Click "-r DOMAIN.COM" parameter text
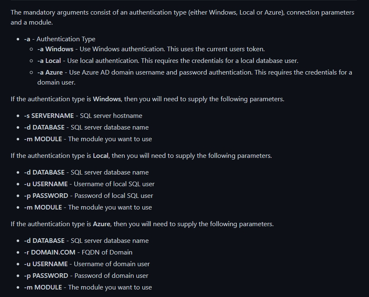369x297 pixels. (50, 252)
